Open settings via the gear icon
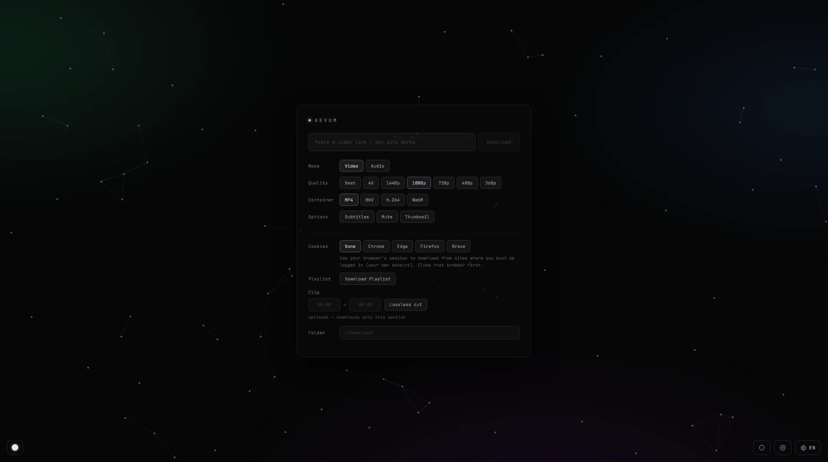 coord(782,448)
